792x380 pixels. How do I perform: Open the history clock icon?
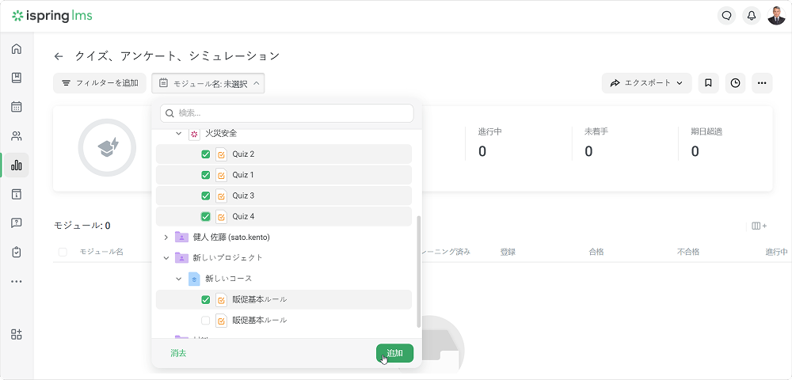[736, 82]
